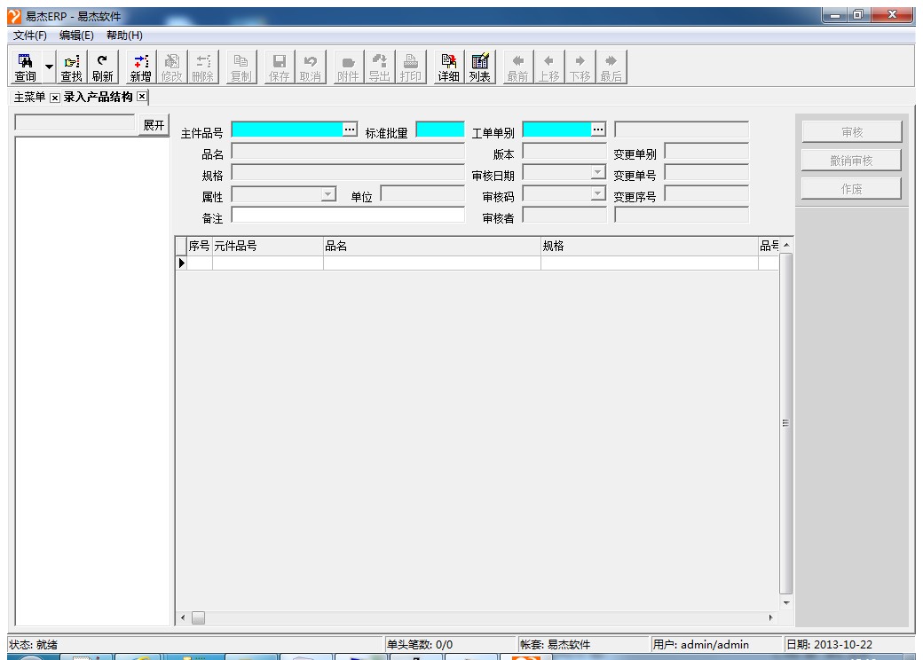Click the 打印 (Print) toolbar icon
Viewport: 923px width, 660px height.
(x=410, y=67)
